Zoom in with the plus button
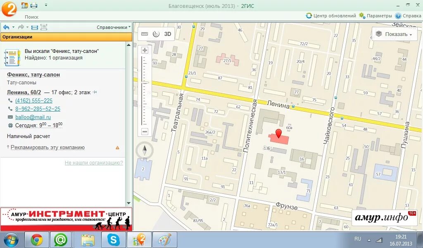Viewport: 423px width, 248px height. (145, 50)
